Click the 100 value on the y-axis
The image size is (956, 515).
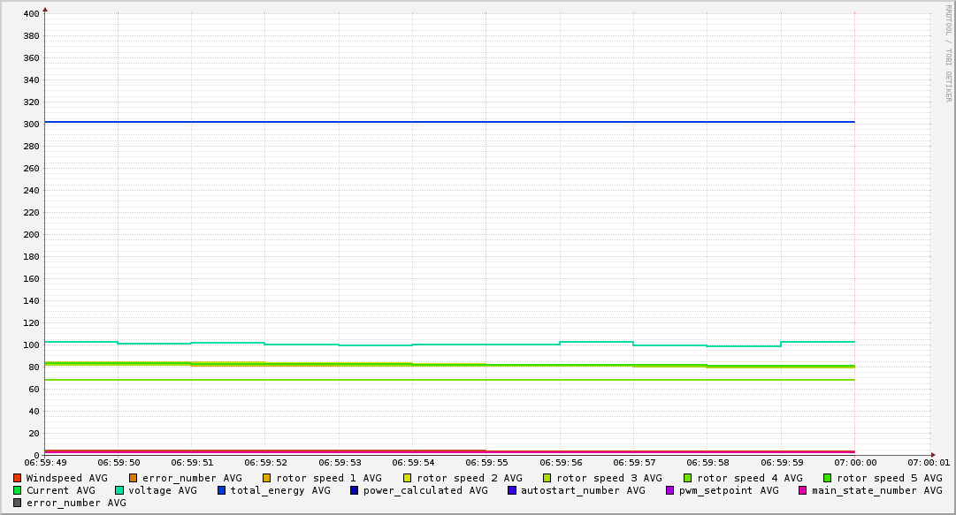[30, 345]
